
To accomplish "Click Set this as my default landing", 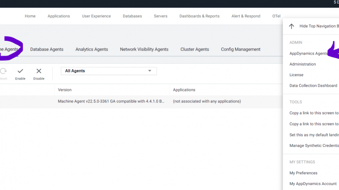I will pyautogui.click(x=314, y=135).
